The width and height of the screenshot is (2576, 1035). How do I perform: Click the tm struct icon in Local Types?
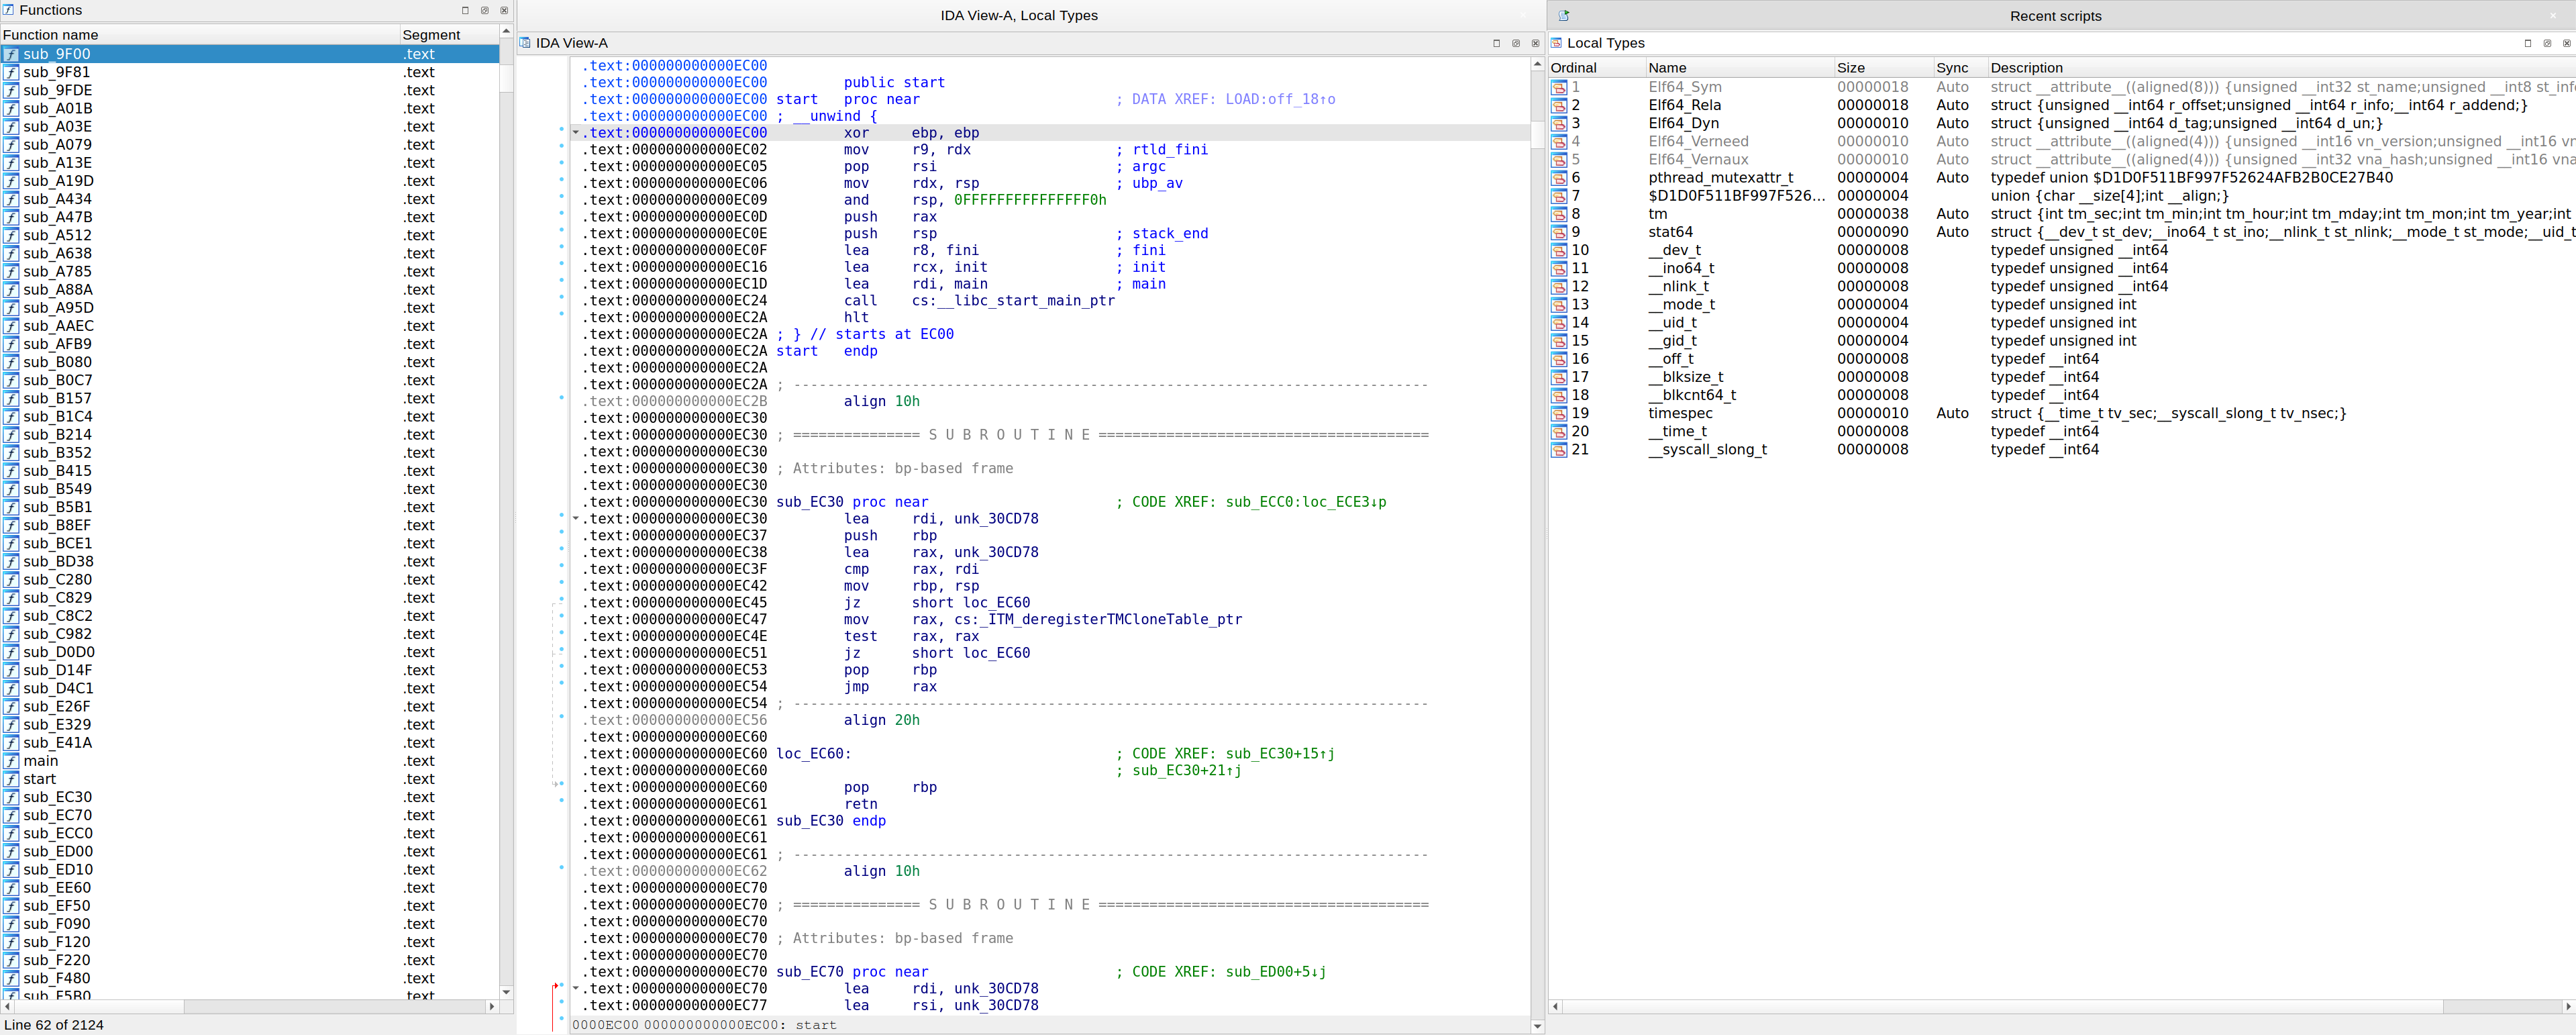1559,213
